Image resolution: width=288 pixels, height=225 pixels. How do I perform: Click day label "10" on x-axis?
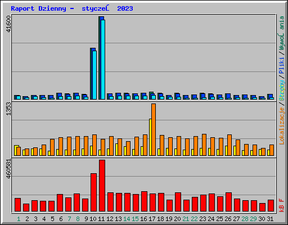pos(93,219)
